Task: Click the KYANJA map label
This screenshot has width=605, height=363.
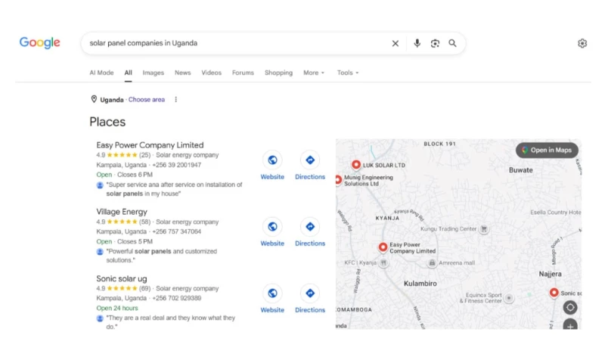Action: (387, 218)
